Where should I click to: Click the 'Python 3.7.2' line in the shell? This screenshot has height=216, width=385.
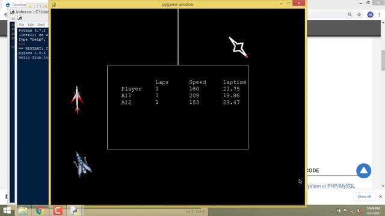(32, 31)
